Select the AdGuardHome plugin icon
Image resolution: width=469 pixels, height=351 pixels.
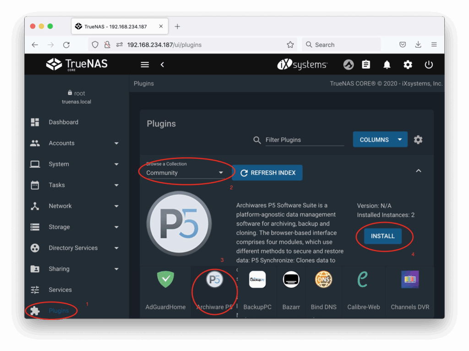(165, 280)
